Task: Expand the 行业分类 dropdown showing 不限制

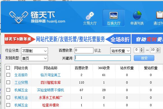Action: coord(35,51)
